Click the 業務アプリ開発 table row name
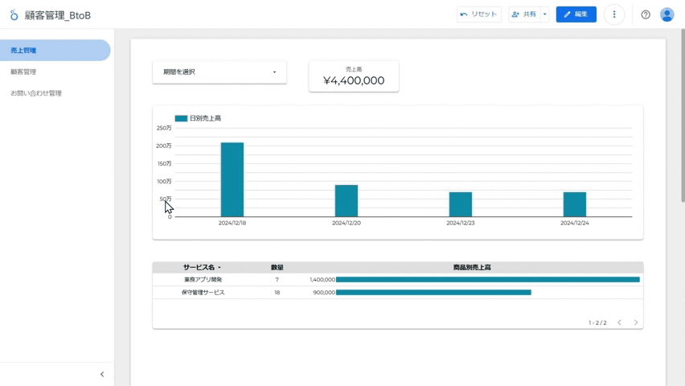Screen dimensions: 685x386 point(203,280)
